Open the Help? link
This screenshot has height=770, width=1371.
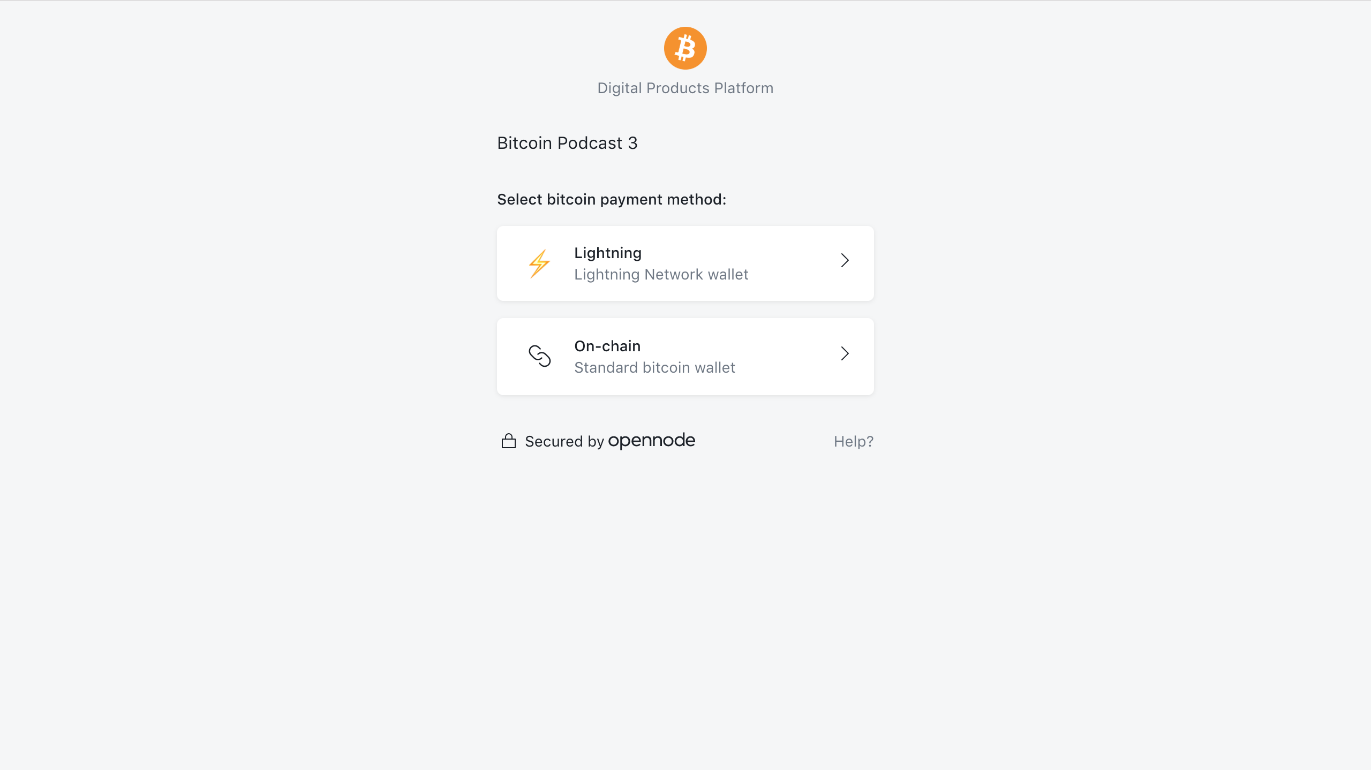click(x=853, y=441)
